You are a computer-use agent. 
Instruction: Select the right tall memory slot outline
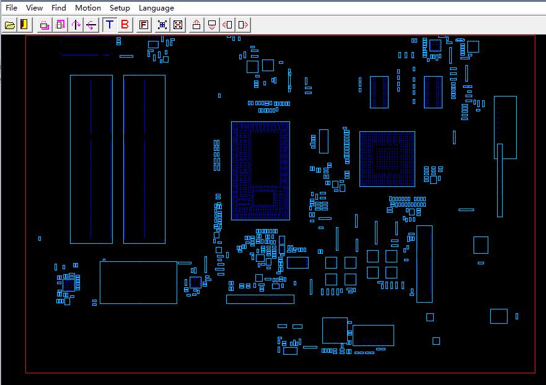(144, 159)
